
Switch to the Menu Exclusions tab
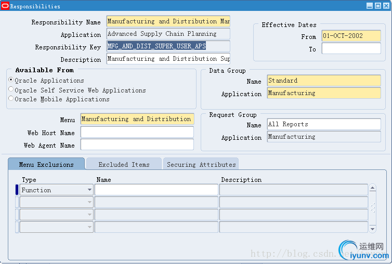coord(46,164)
